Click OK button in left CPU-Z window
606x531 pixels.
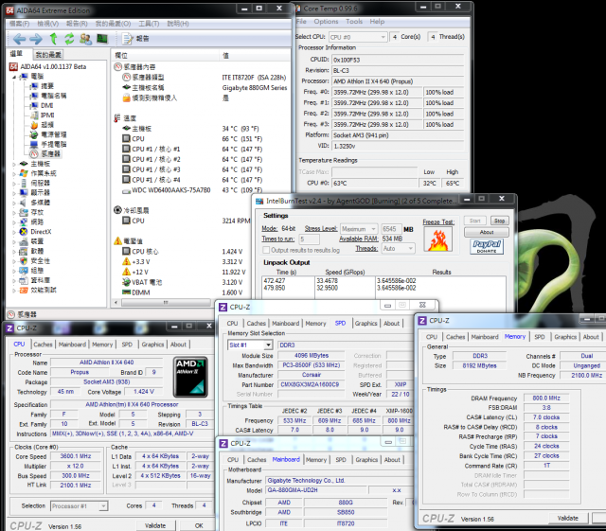pyautogui.click(x=199, y=526)
